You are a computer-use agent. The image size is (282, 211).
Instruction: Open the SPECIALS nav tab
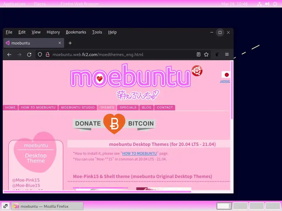tap(128, 107)
